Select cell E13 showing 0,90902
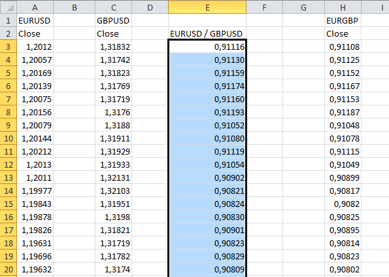The width and height of the screenshot is (389, 277). pyautogui.click(x=207, y=177)
